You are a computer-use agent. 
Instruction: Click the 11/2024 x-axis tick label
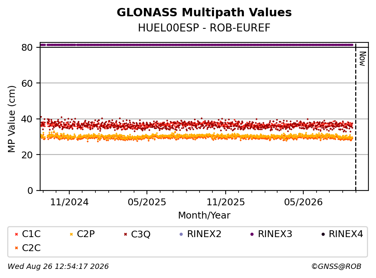click(69, 203)
